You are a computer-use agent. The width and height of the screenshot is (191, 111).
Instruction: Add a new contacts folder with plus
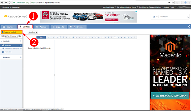[21, 41]
